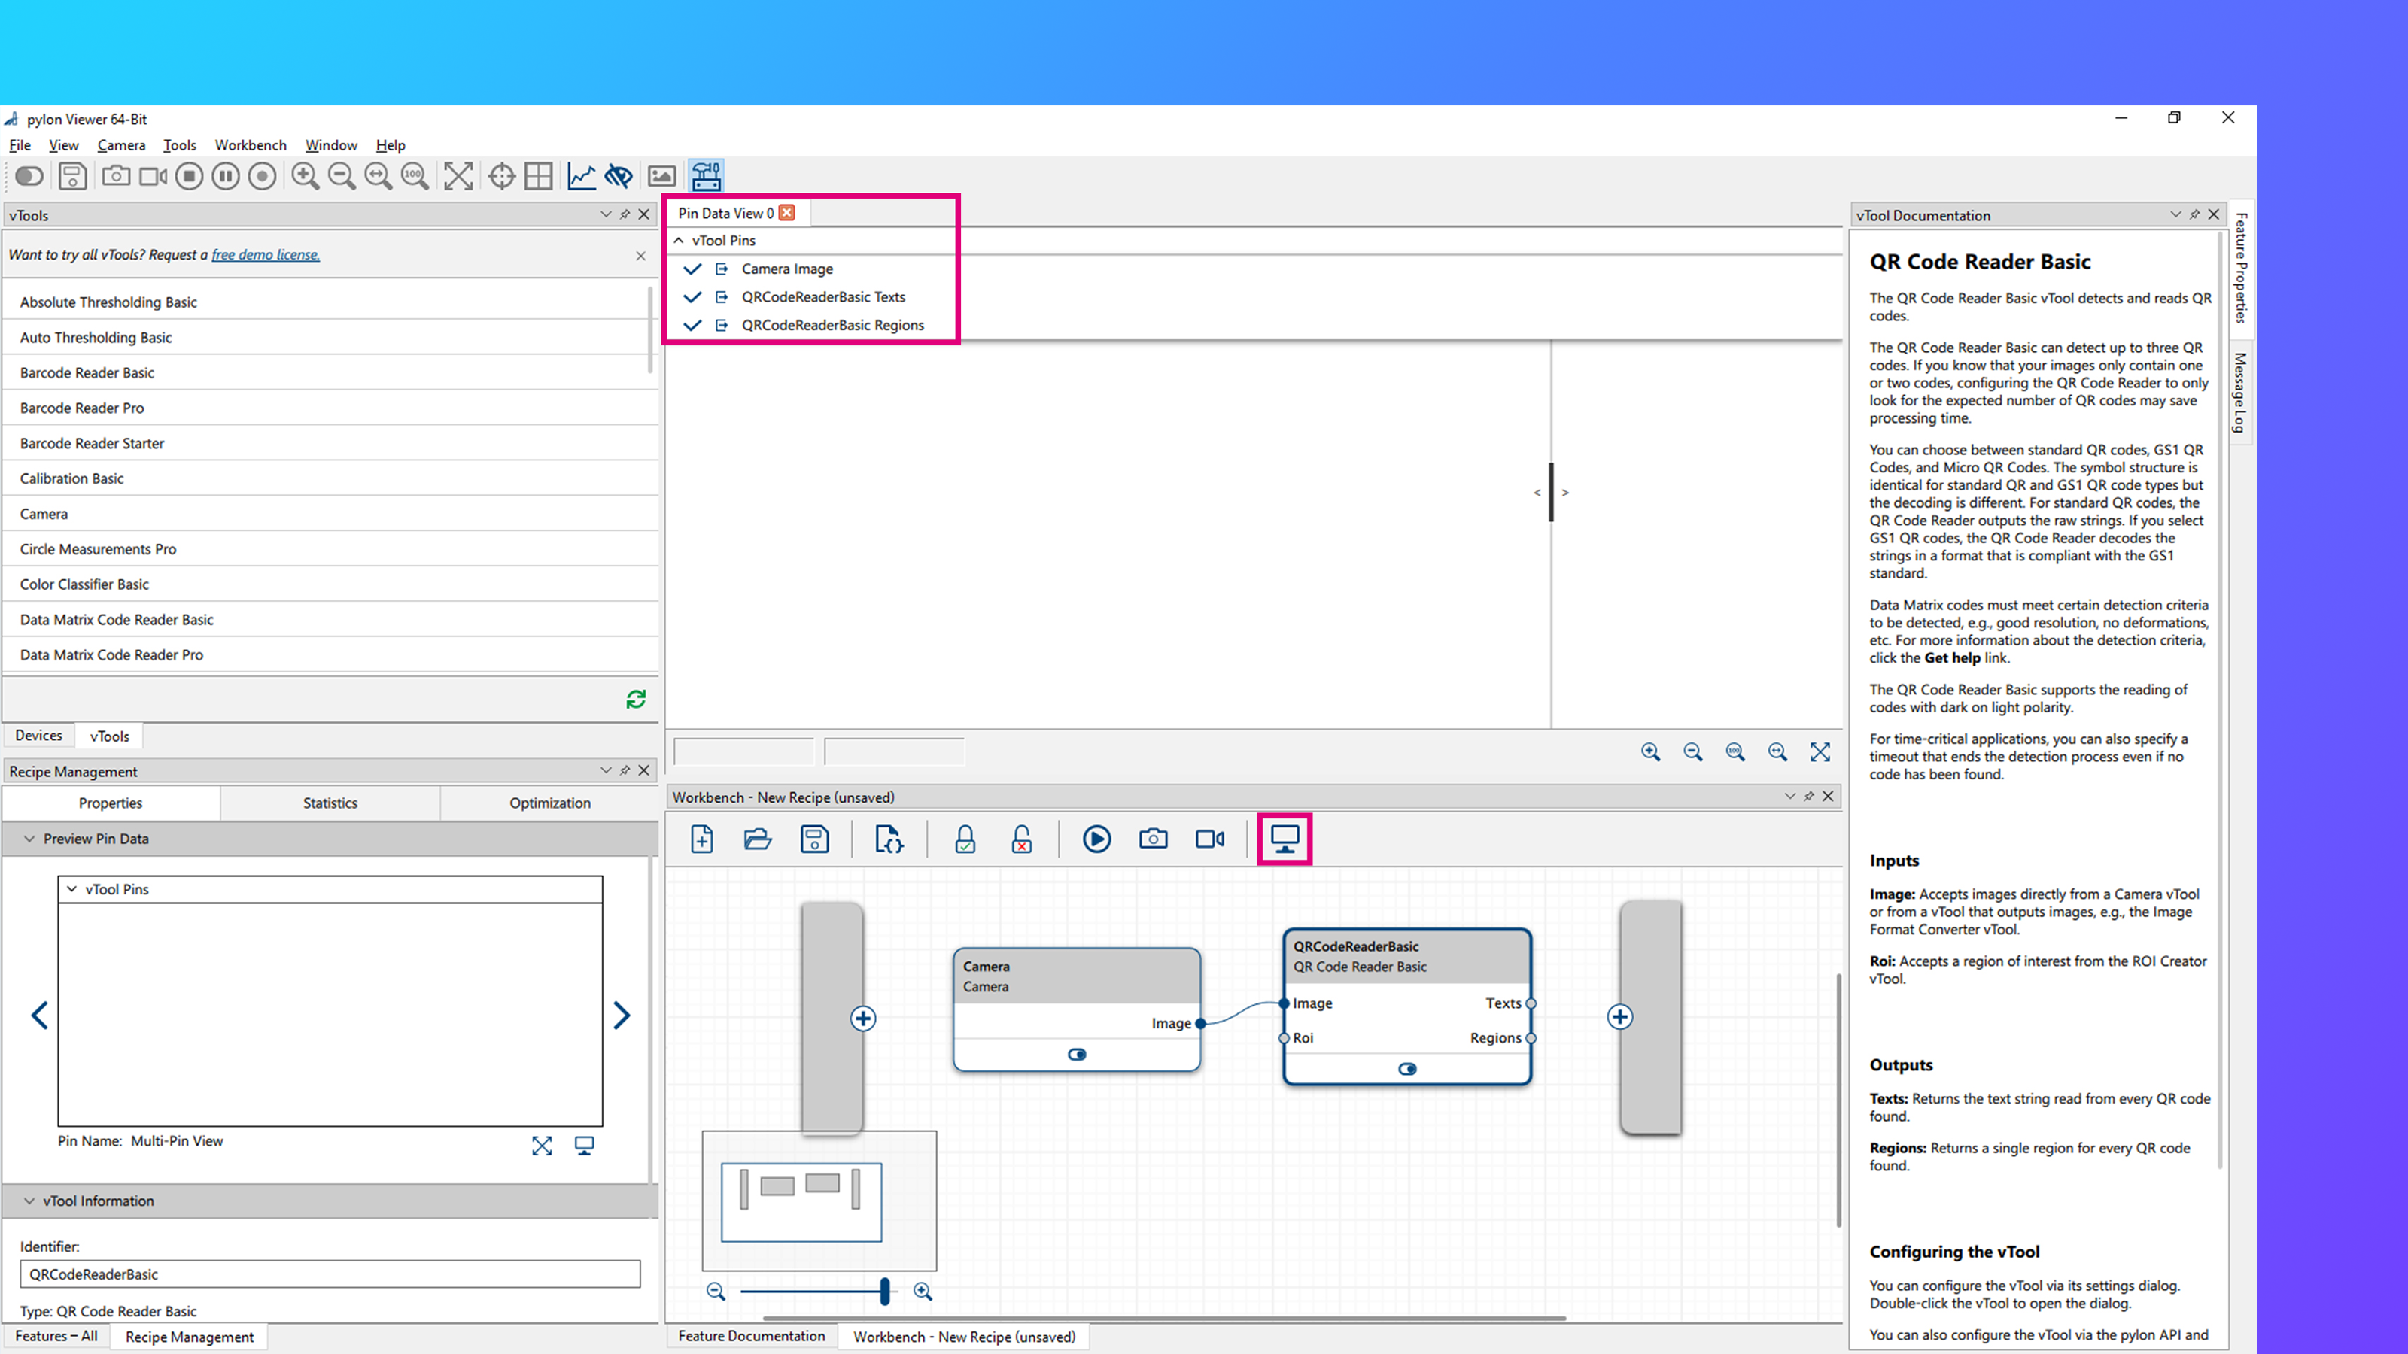Select Barcode Reader Pro from vTools list

pos(82,408)
